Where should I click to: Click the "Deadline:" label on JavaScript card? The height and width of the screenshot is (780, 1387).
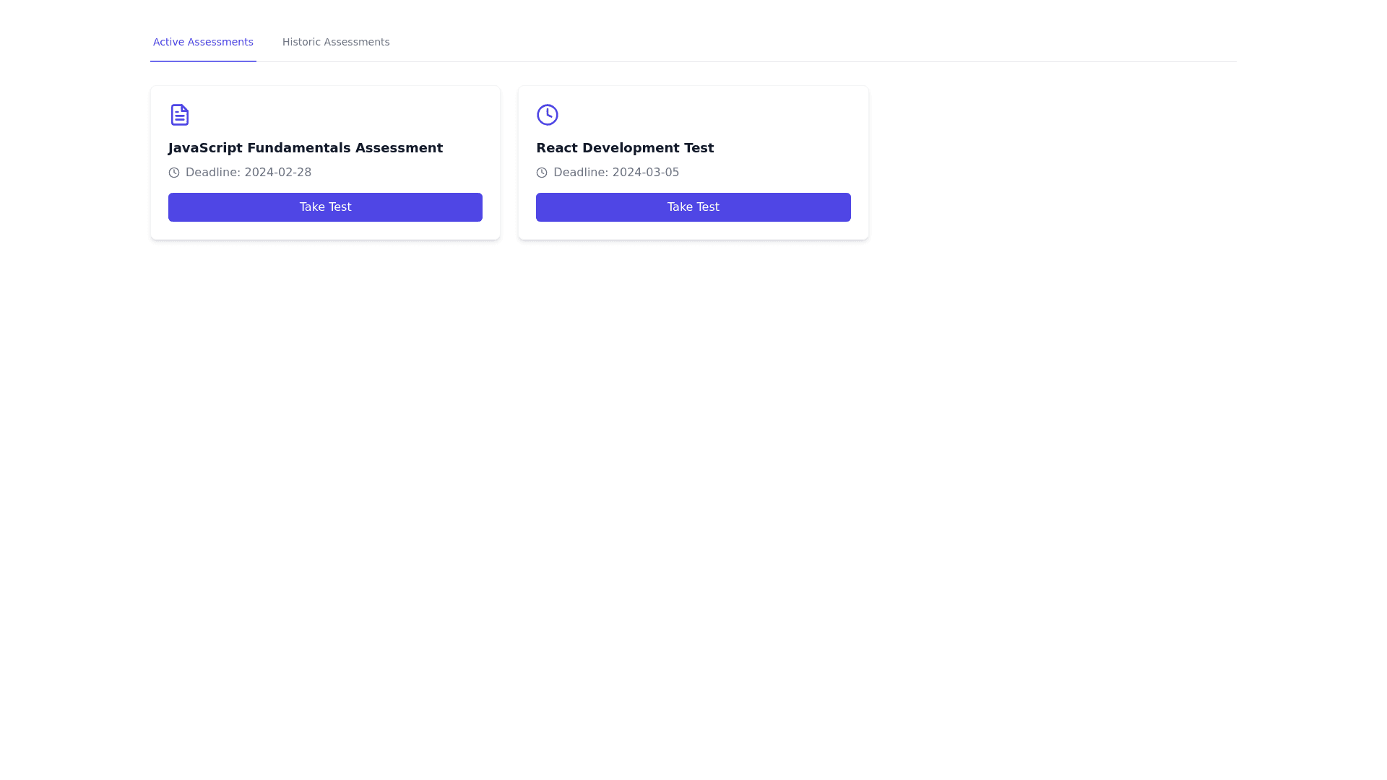(x=212, y=173)
